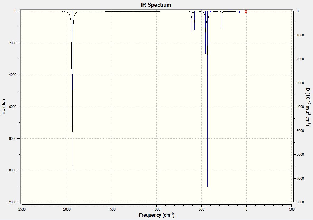
Task: Click the -500 tick label on frequency axis
Action: tap(291, 209)
